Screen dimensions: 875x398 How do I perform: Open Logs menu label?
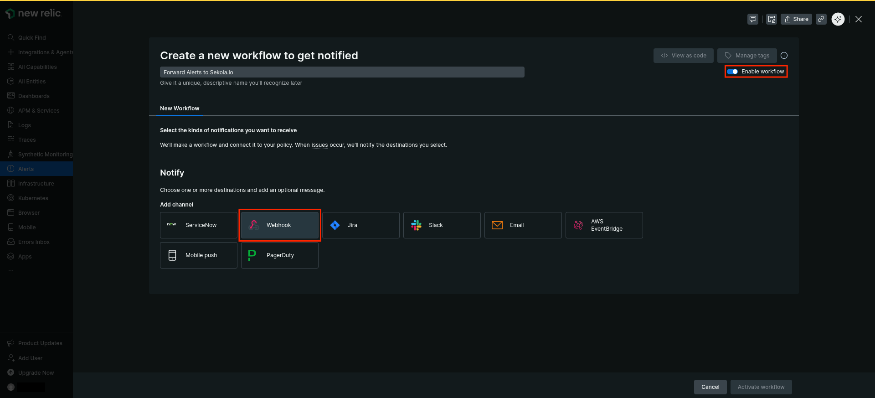pos(25,125)
